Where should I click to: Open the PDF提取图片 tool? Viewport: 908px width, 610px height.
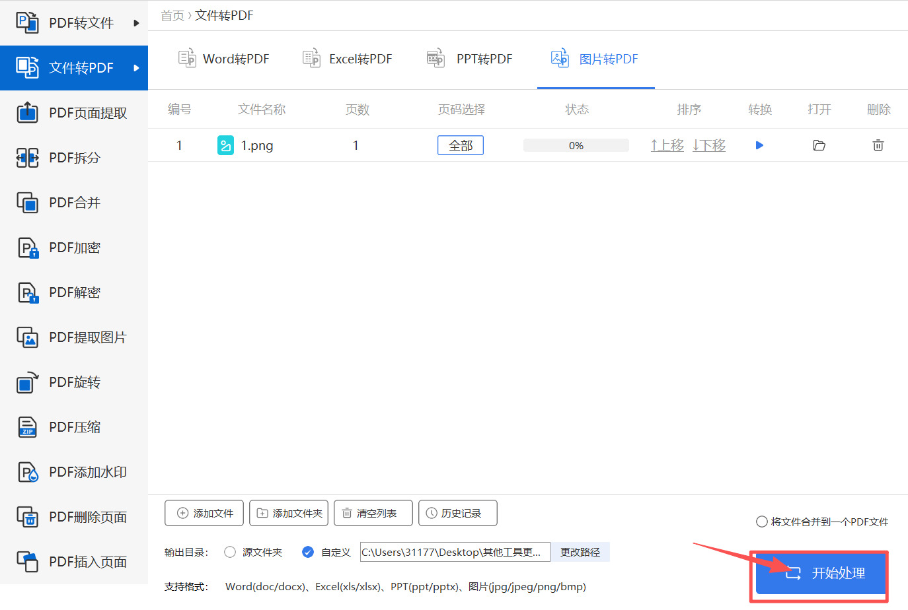73,337
